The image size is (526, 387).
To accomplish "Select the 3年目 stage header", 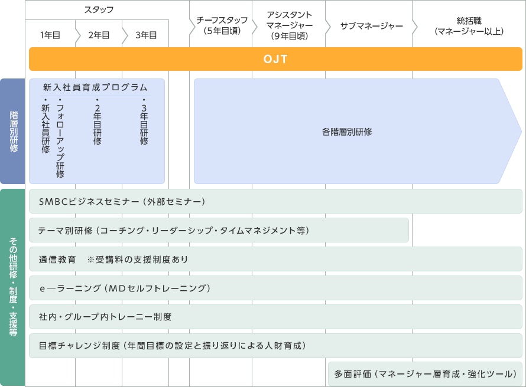I will (x=145, y=35).
